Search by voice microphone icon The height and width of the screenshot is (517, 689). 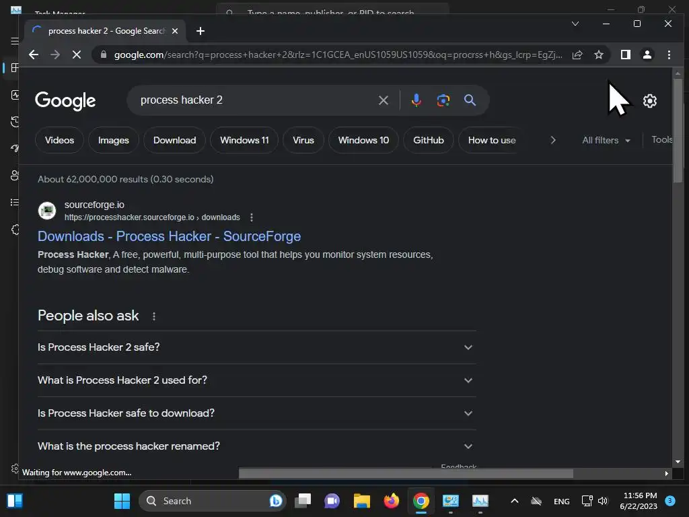pyautogui.click(x=416, y=100)
